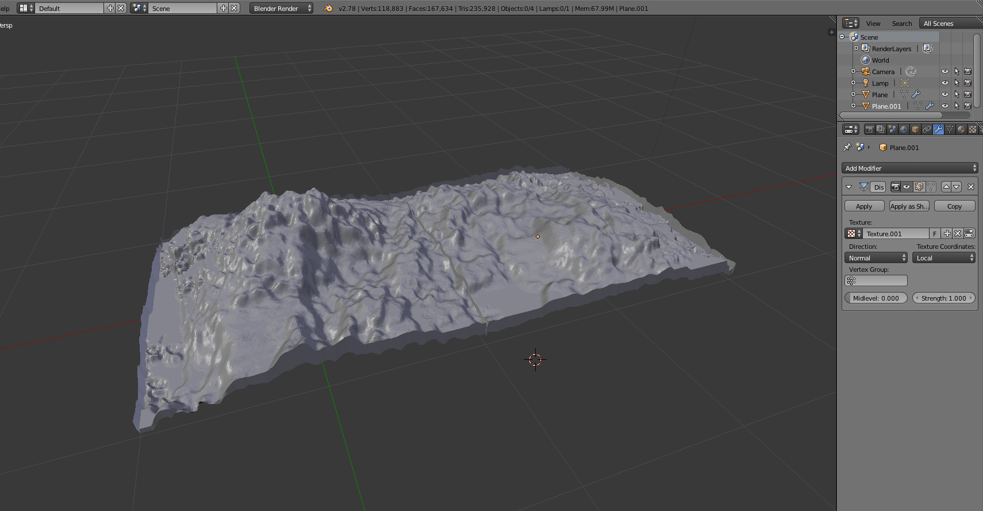Delete the Default screen layout
Image resolution: width=983 pixels, height=511 pixels.
121,8
